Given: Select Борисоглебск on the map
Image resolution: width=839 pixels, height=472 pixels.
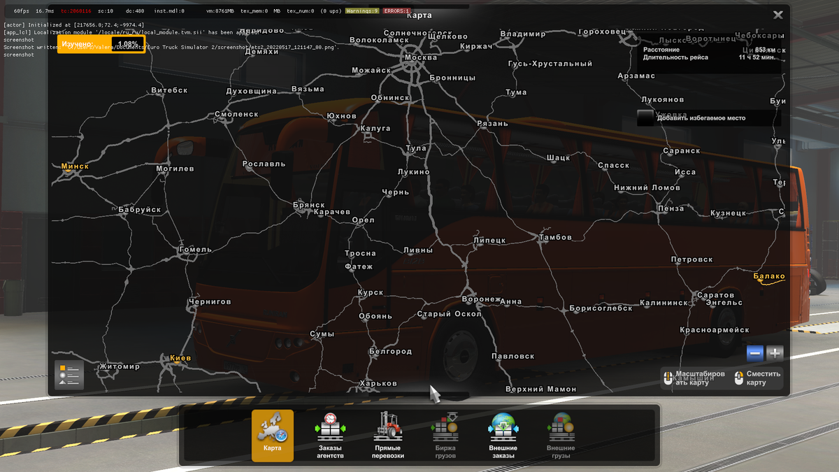Looking at the screenshot, I should (x=601, y=308).
